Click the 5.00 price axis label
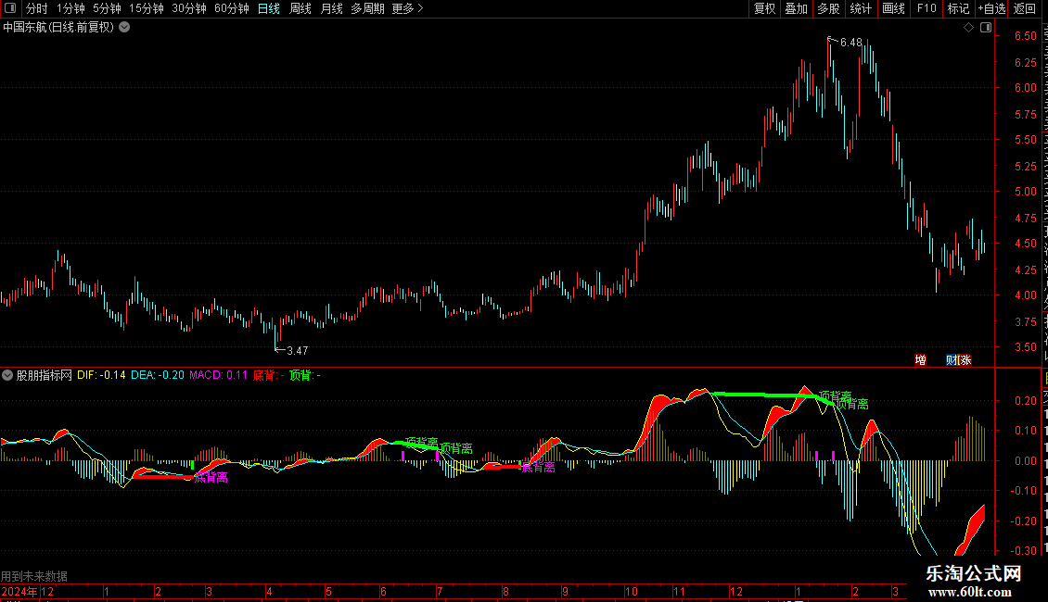This screenshot has height=602, width=1048. 1025,192
